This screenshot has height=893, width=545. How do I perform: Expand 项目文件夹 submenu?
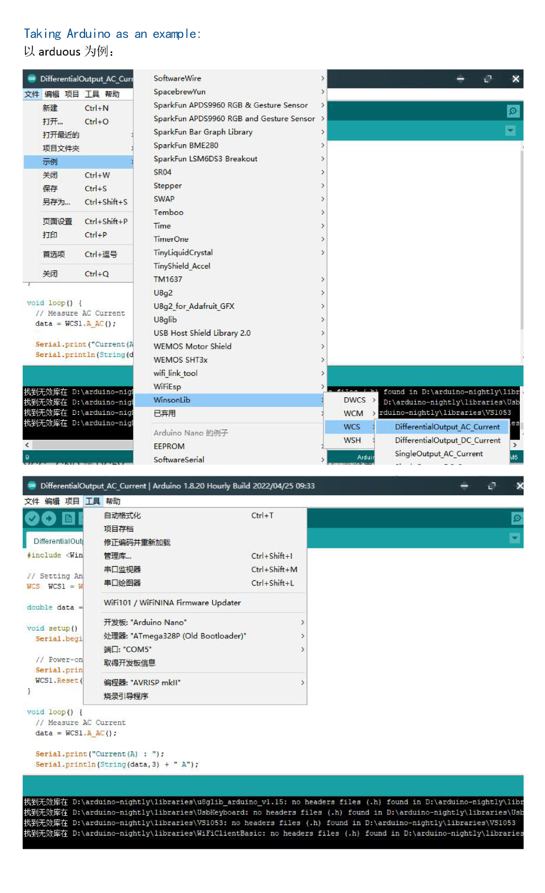click(x=78, y=148)
